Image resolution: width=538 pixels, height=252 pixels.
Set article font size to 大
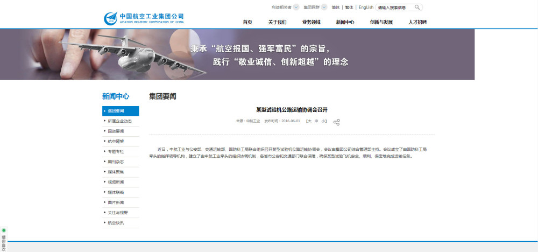point(309,121)
